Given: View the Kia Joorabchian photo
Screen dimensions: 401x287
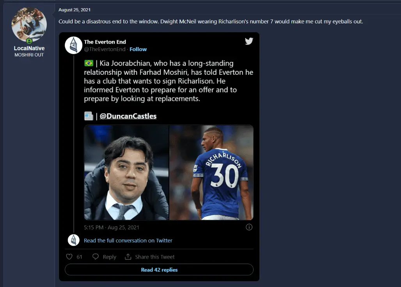Looking at the screenshot, I should [126, 173].
